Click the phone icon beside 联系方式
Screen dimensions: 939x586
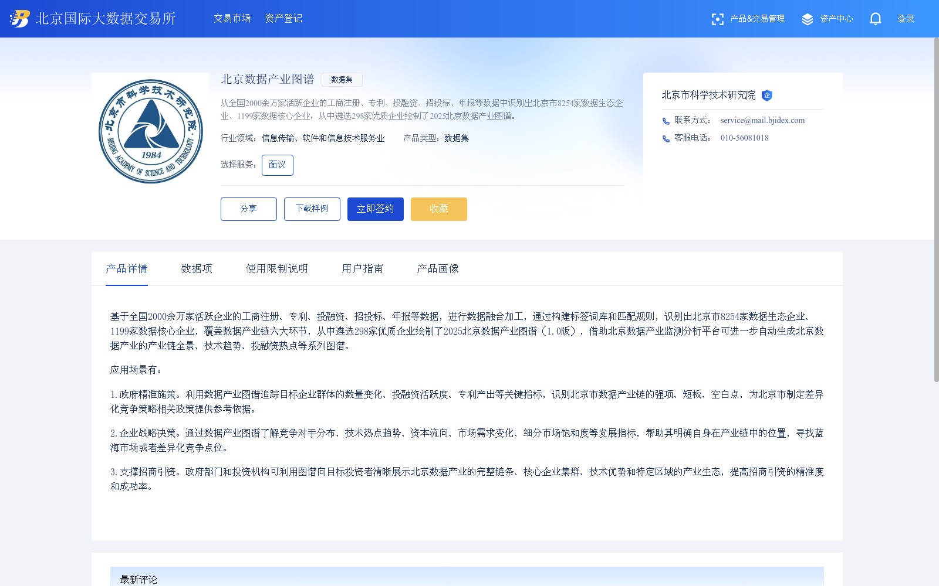666,121
